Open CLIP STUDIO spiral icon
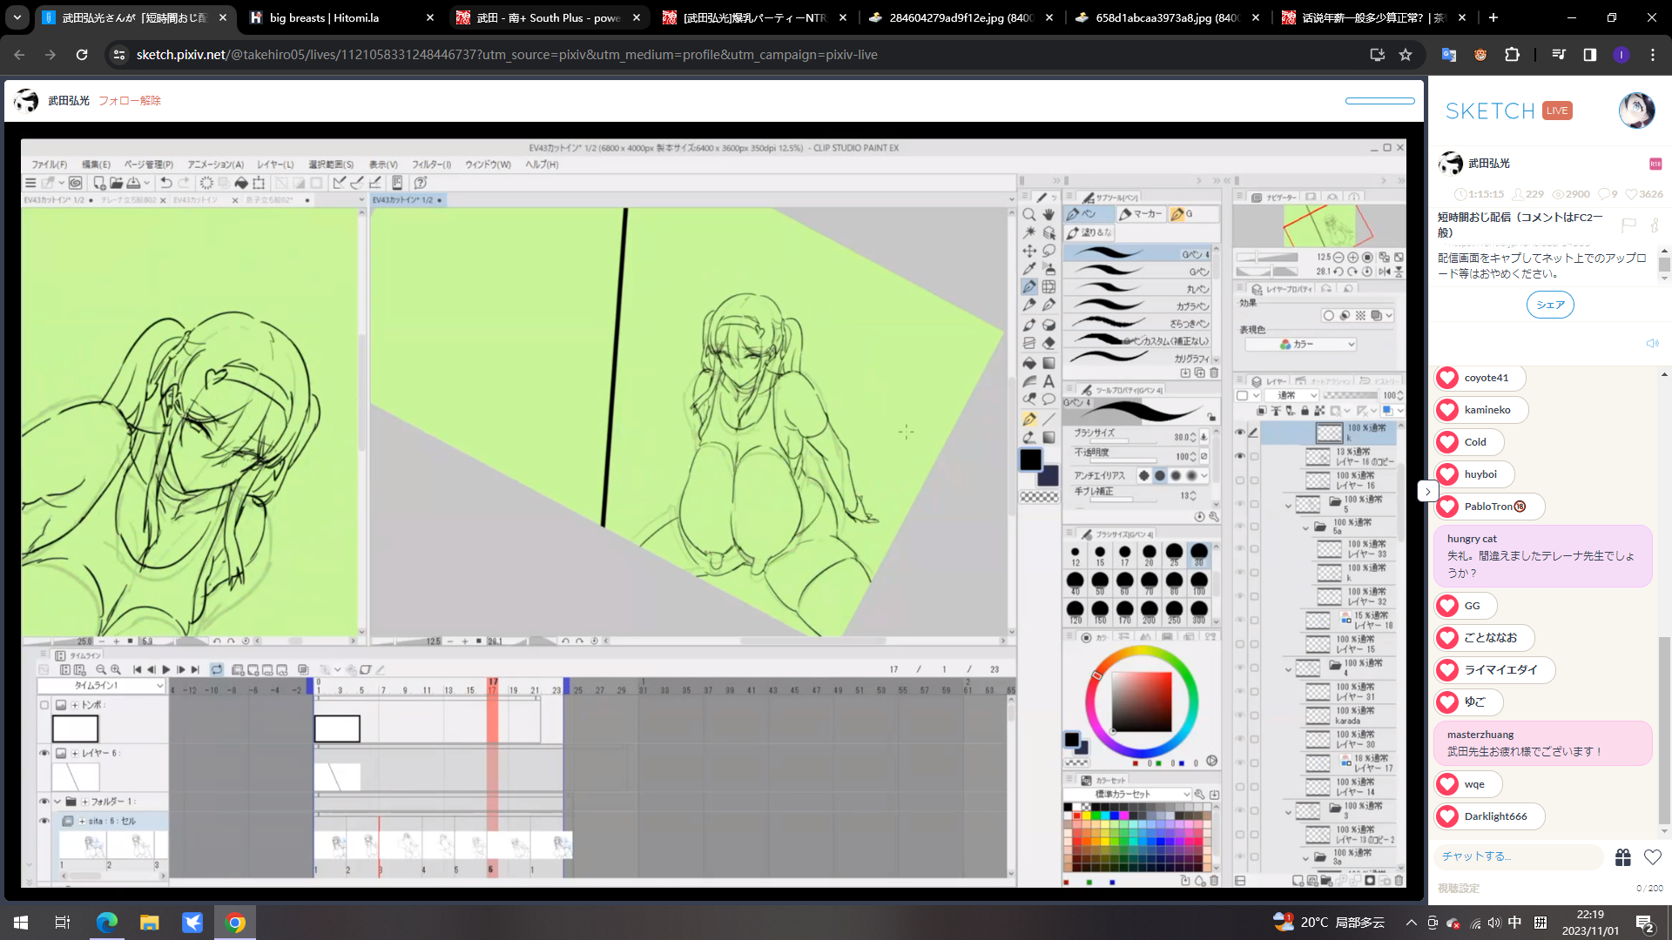This screenshot has width=1672, height=940. [x=76, y=183]
